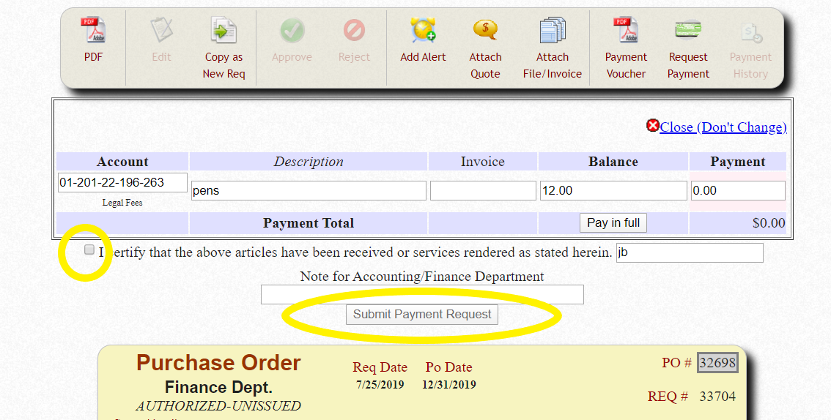
Task: Click the Invoice column header
Action: coord(483,162)
